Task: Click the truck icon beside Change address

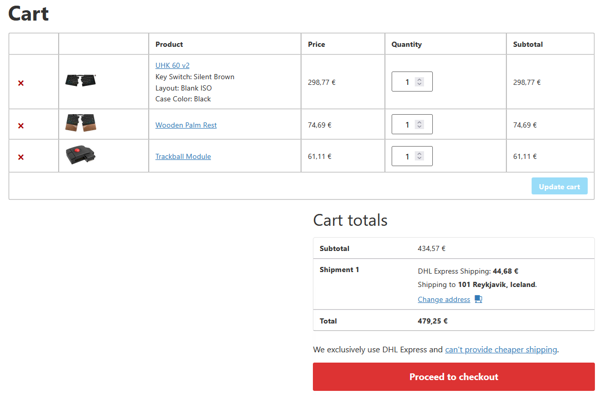Action: pos(478,299)
